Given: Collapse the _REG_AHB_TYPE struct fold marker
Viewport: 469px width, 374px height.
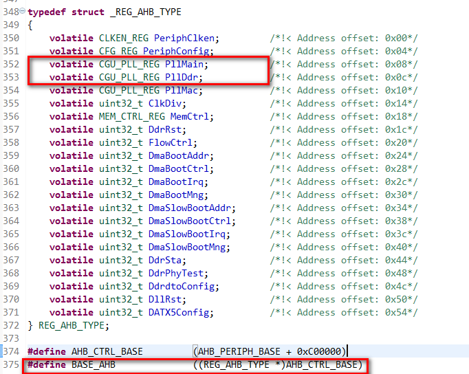Looking at the screenshot, I should click(x=23, y=11).
